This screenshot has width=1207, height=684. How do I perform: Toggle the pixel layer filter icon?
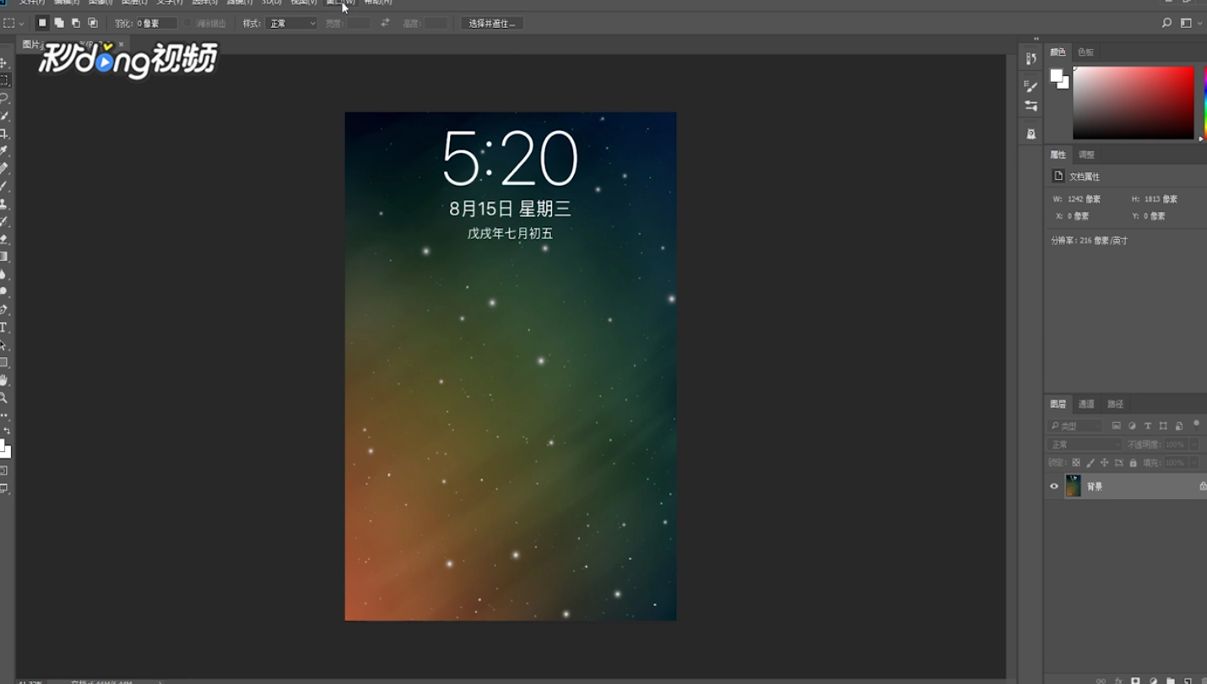1116,426
